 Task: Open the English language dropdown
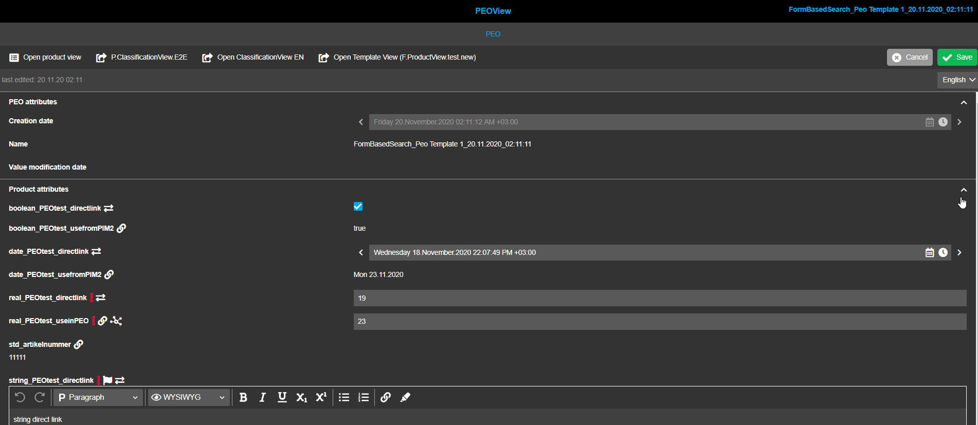point(957,80)
